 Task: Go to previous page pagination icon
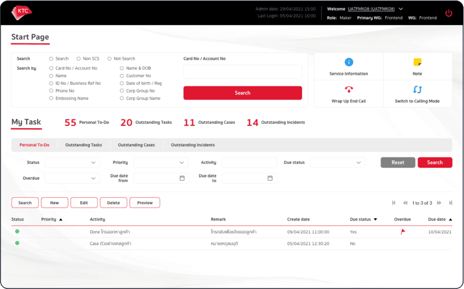tap(405, 203)
